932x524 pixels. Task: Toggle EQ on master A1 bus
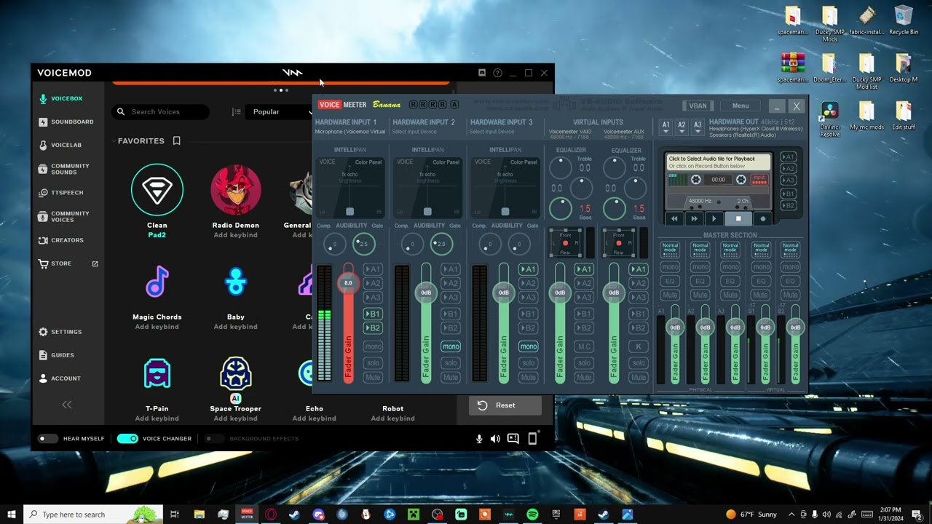(670, 281)
